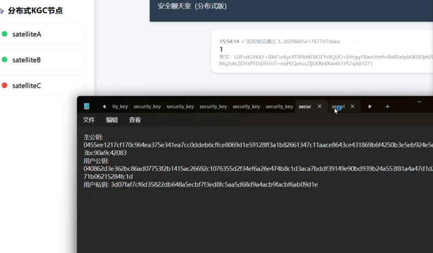
Task: Open the 编辑 menu
Action: [112, 119]
